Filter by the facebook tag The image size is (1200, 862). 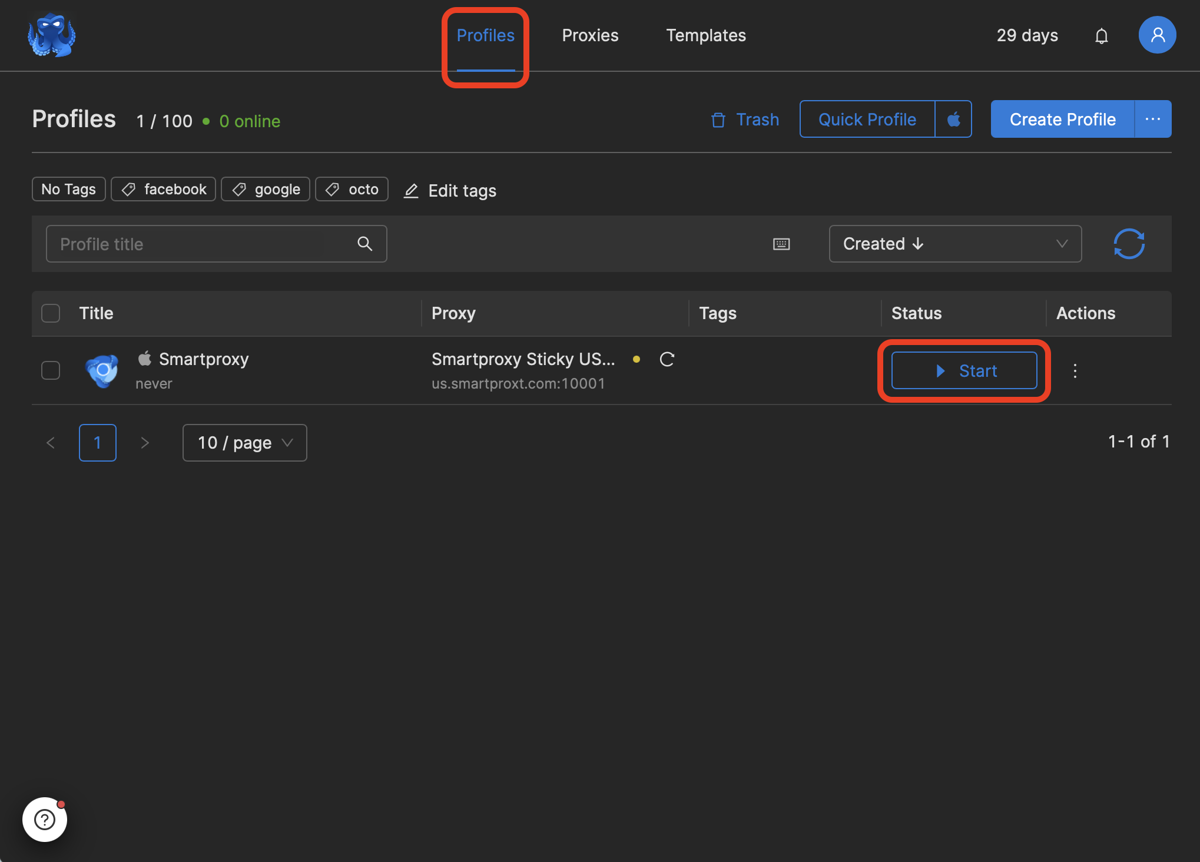tap(163, 189)
